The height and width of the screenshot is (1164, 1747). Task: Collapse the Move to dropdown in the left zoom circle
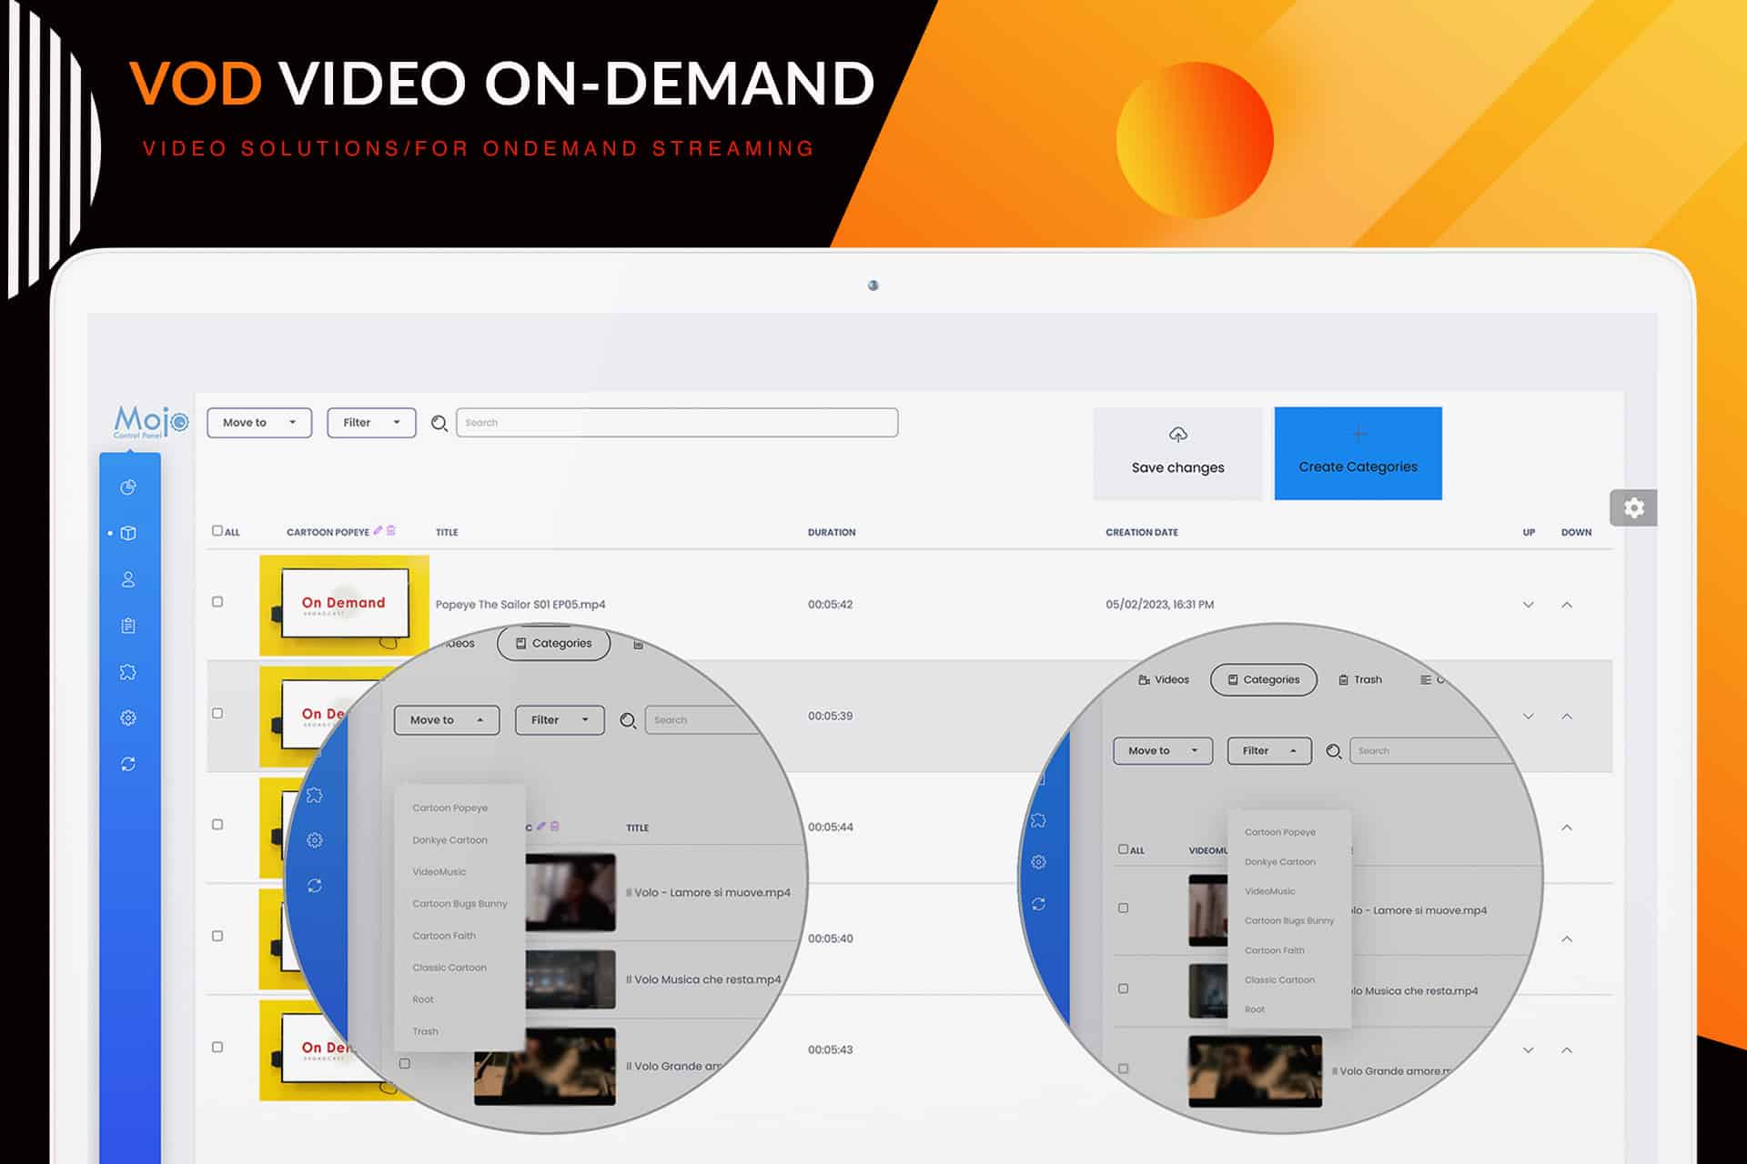coord(447,720)
